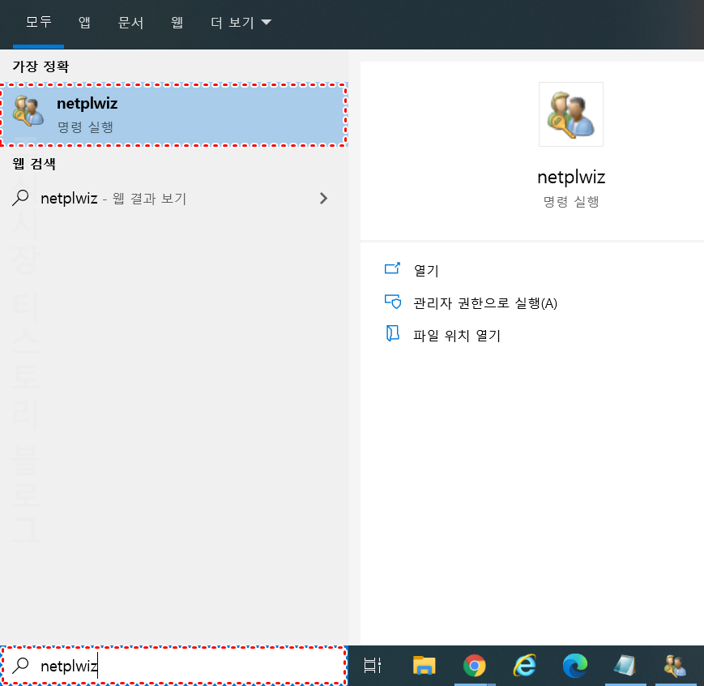Click the netplwiz title in preview pane
Image resolution: width=704 pixels, height=686 pixels.
[571, 177]
